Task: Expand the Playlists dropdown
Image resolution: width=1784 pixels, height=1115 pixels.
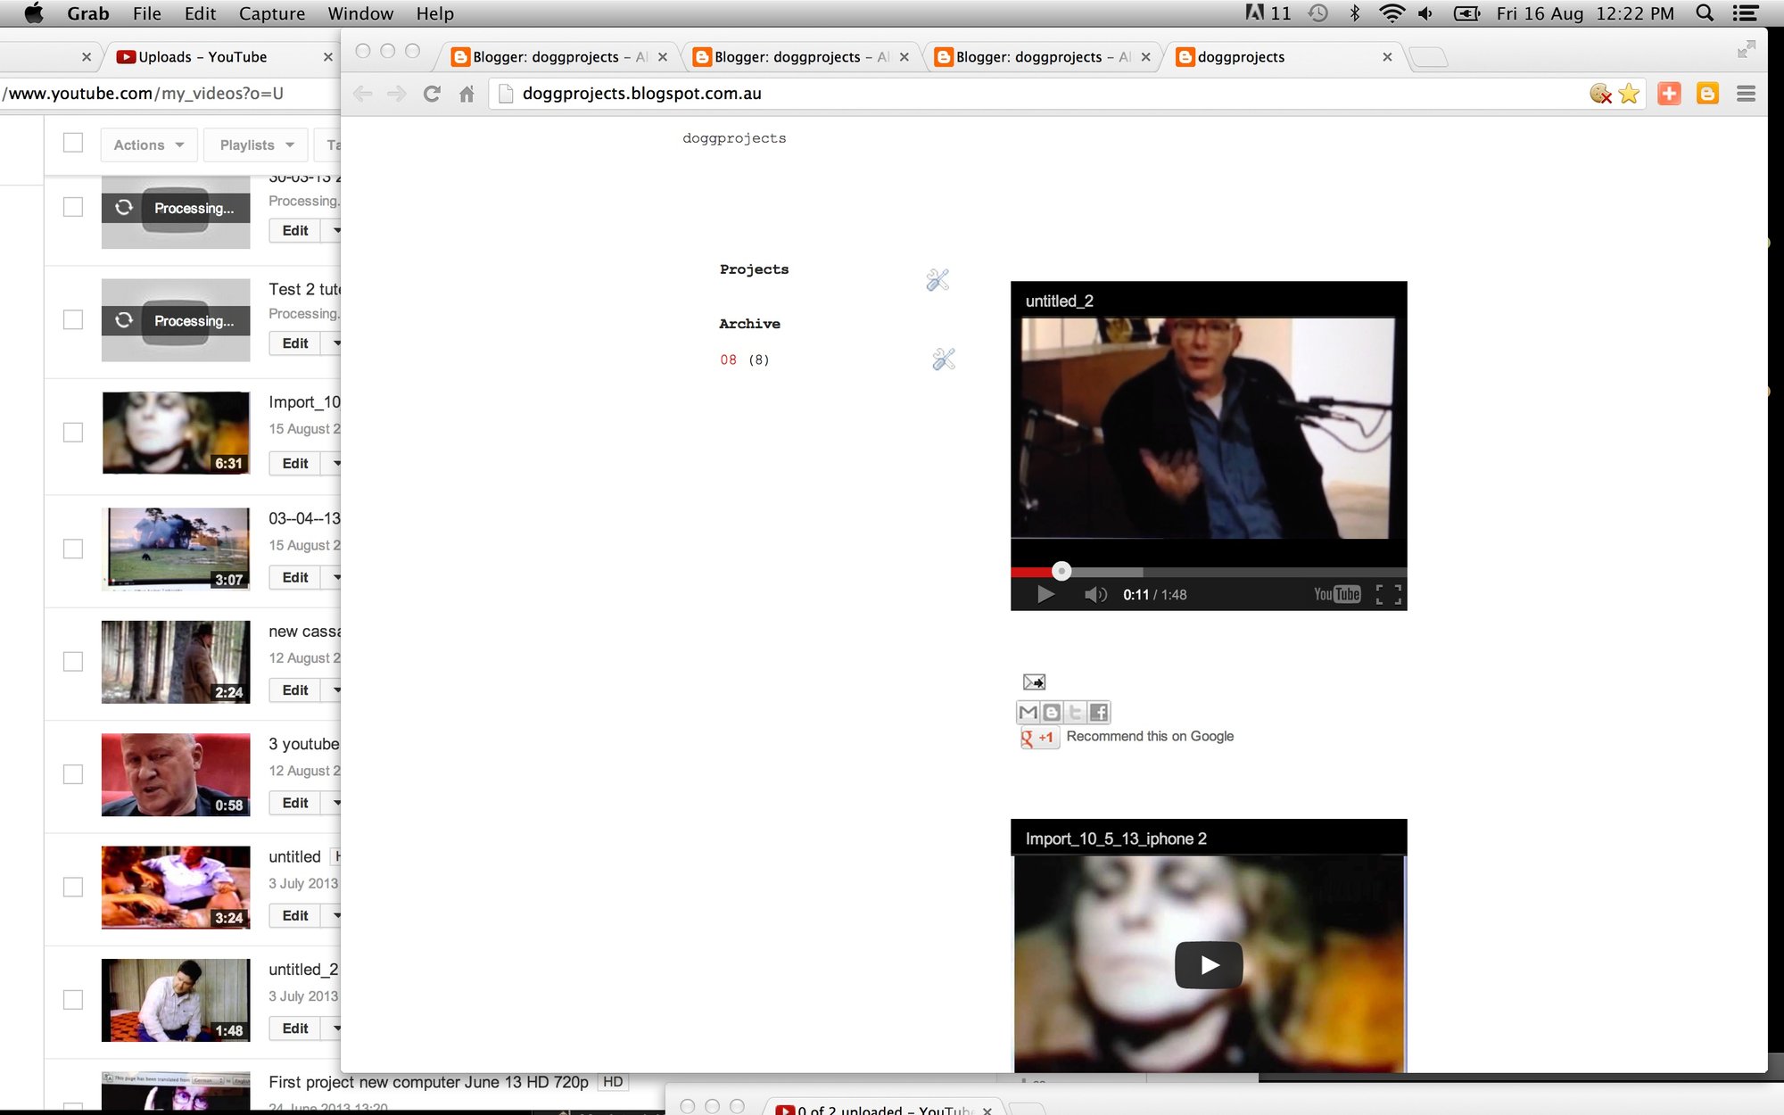Action: [x=256, y=145]
